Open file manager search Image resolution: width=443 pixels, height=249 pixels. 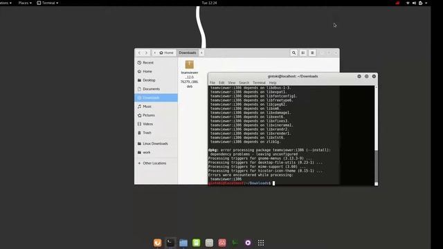coord(293,53)
